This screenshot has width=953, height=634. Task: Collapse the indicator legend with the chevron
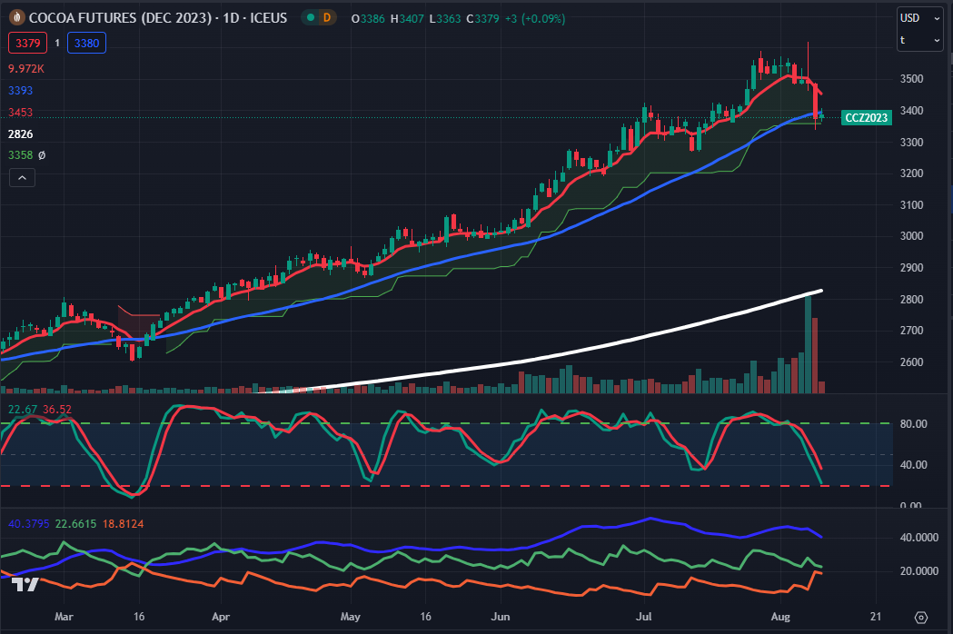point(22,177)
